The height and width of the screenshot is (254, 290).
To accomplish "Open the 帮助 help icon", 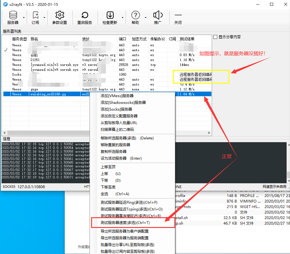I will 135,17.
